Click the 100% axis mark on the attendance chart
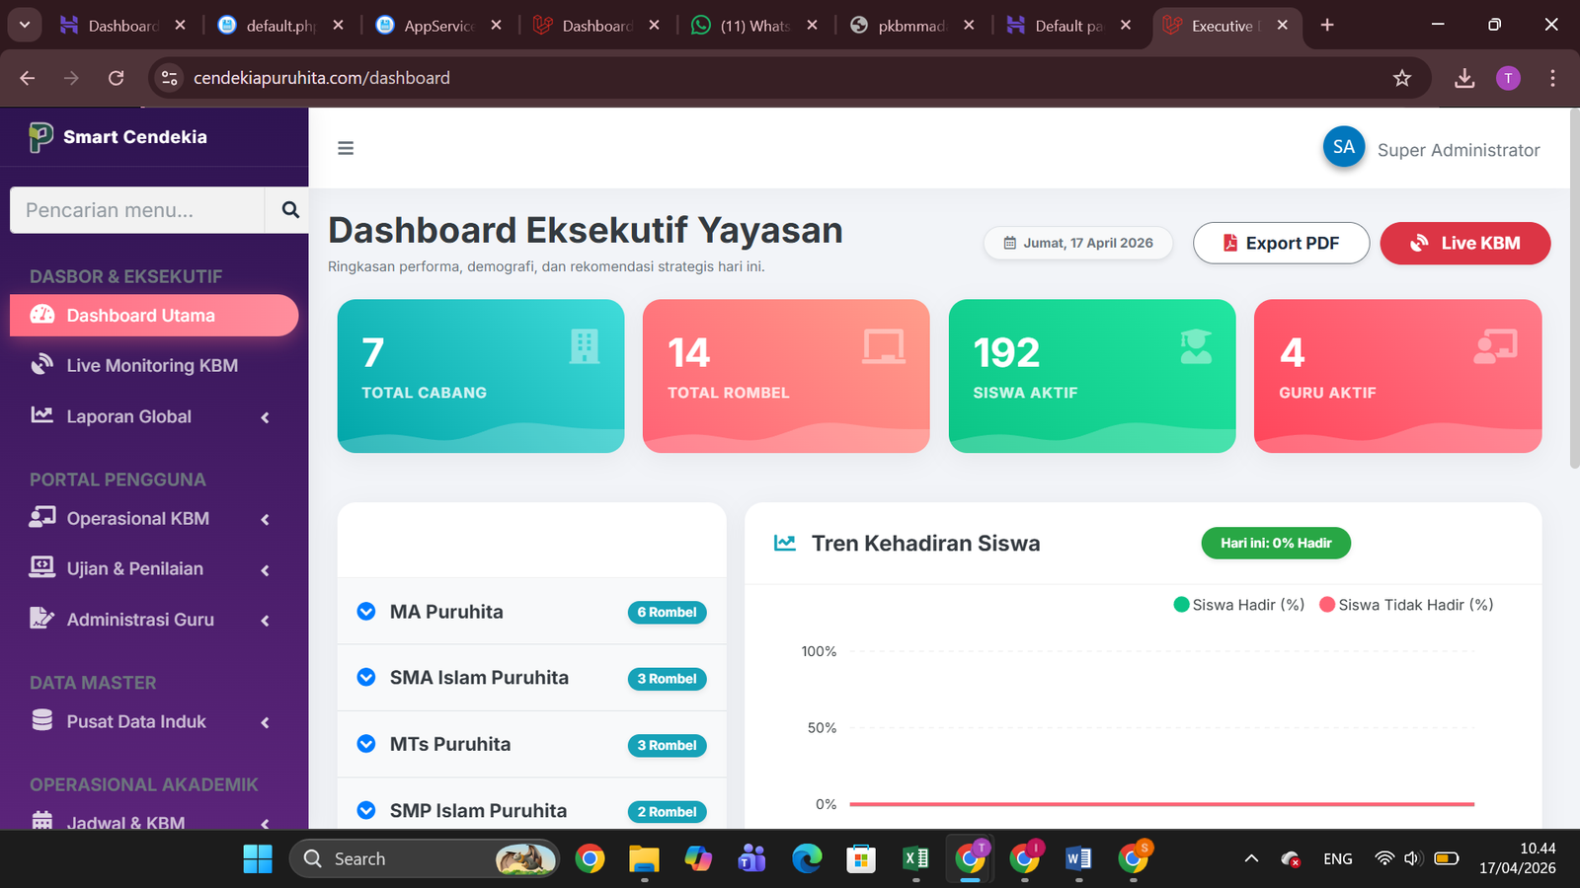The image size is (1580, 888). (818, 651)
